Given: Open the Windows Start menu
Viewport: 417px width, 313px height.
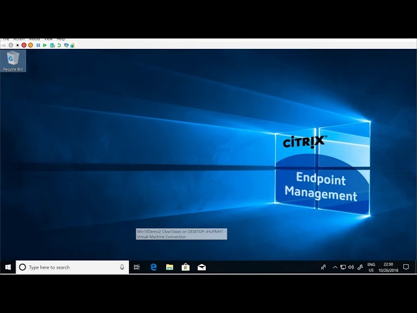Looking at the screenshot, I should coord(8,267).
